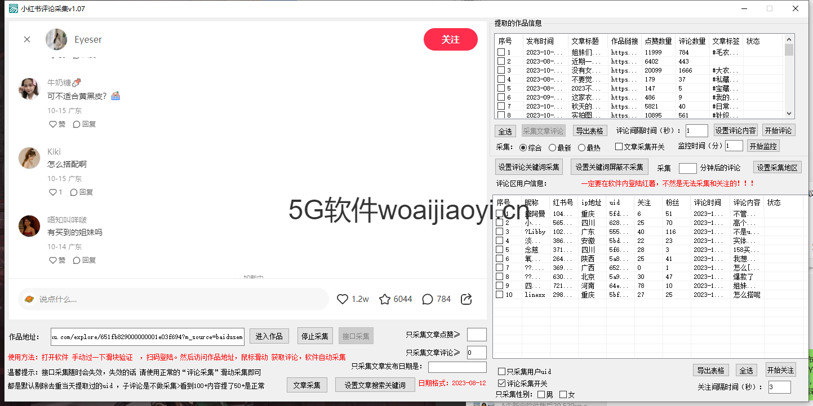
Task: Follow Eyeser with the red 关注 button
Action: [x=451, y=39]
